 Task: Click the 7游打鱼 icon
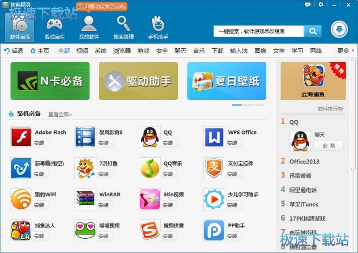click(x=85, y=168)
